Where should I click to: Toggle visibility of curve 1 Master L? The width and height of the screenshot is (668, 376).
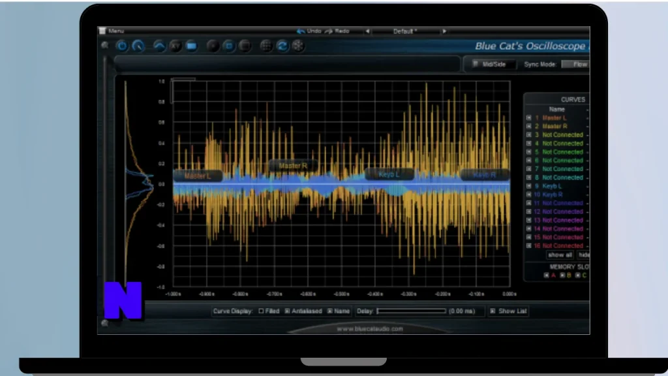pos(528,117)
